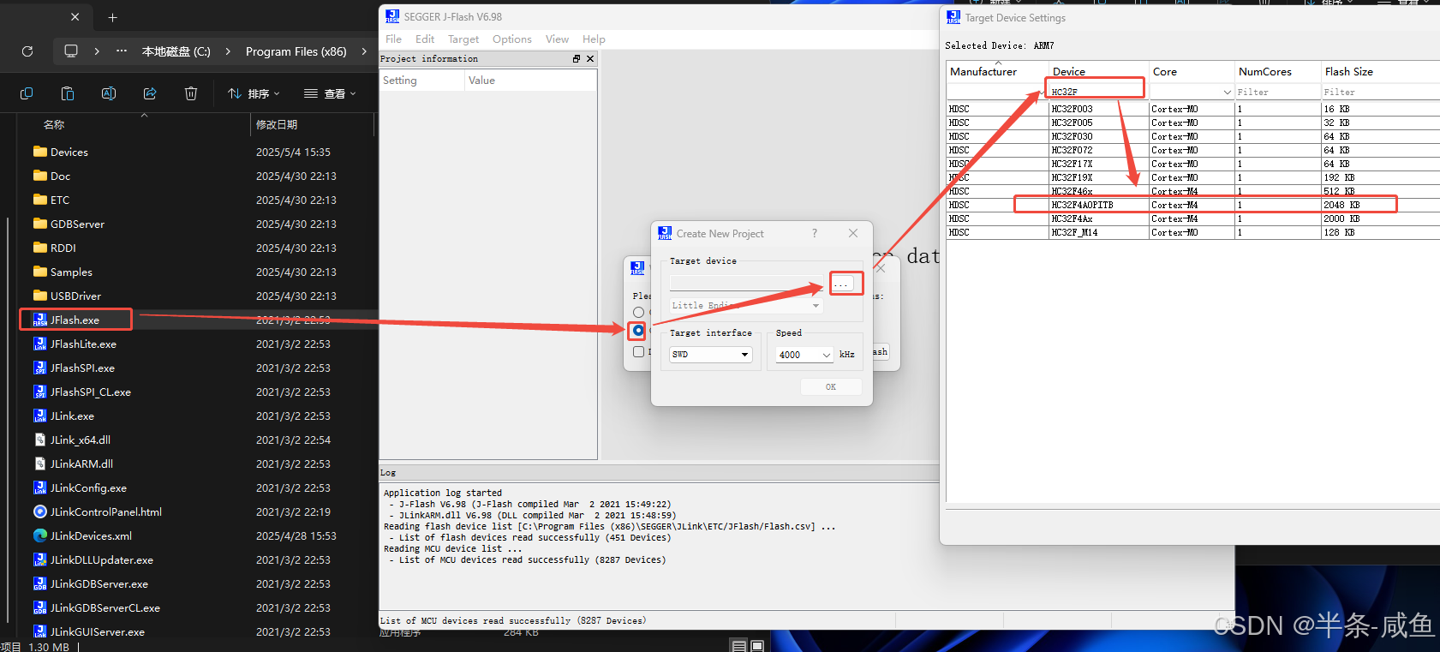Click the share icon in Explorer toolbar
This screenshot has width=1440, height=652.
pos(150,93)
